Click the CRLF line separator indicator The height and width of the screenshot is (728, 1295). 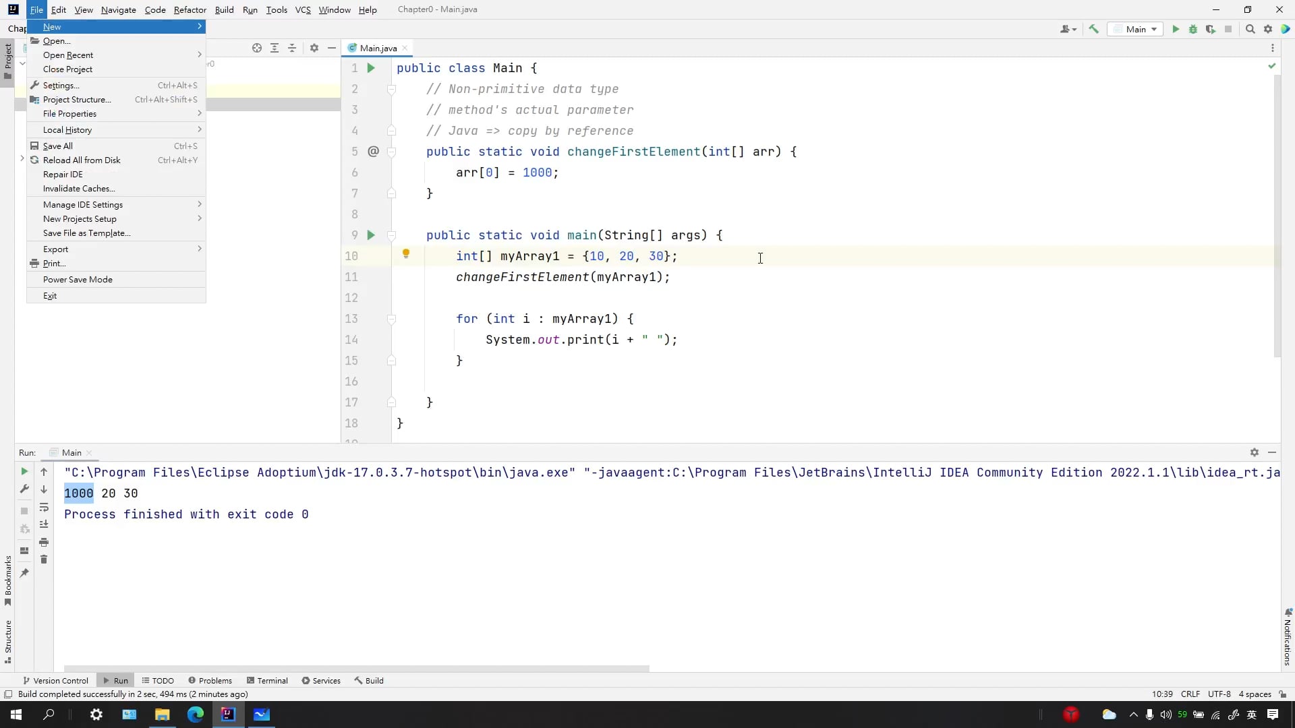click(1190, 694)
